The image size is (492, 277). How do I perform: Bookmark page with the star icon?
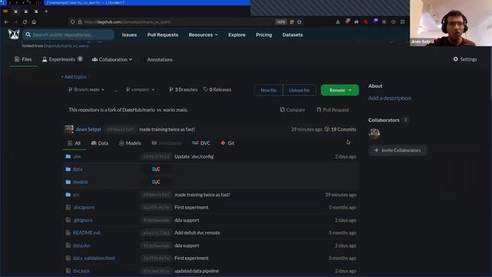coord(299,22)
